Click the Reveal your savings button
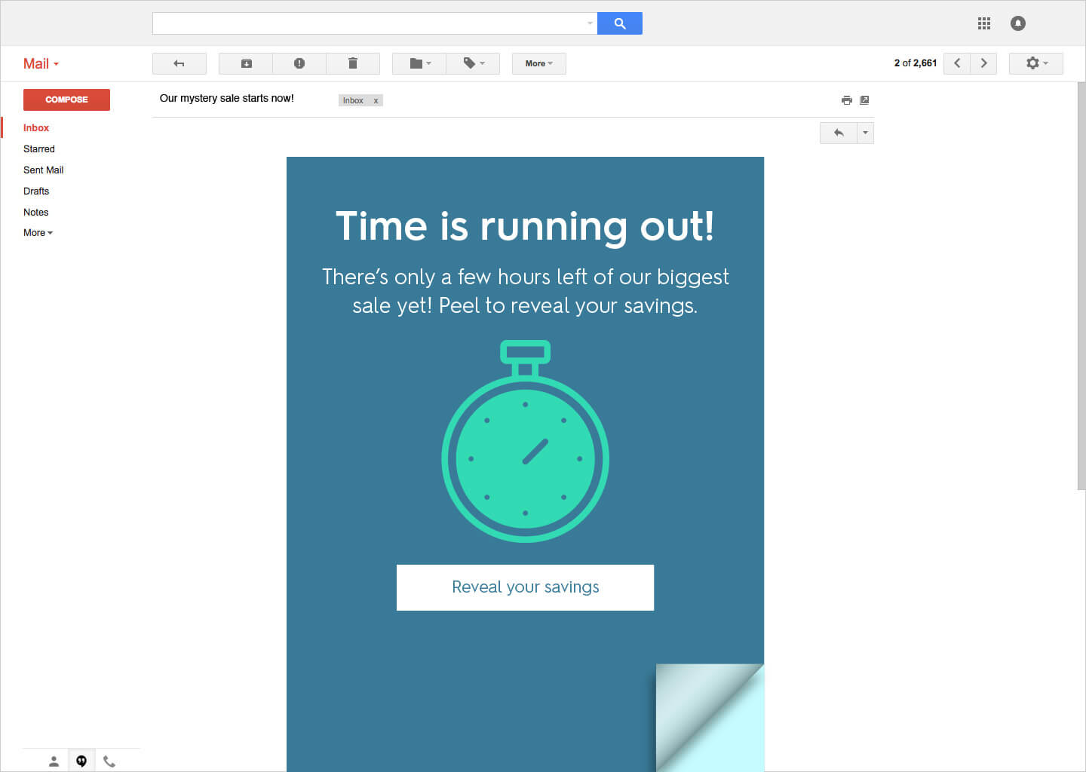 525,587
